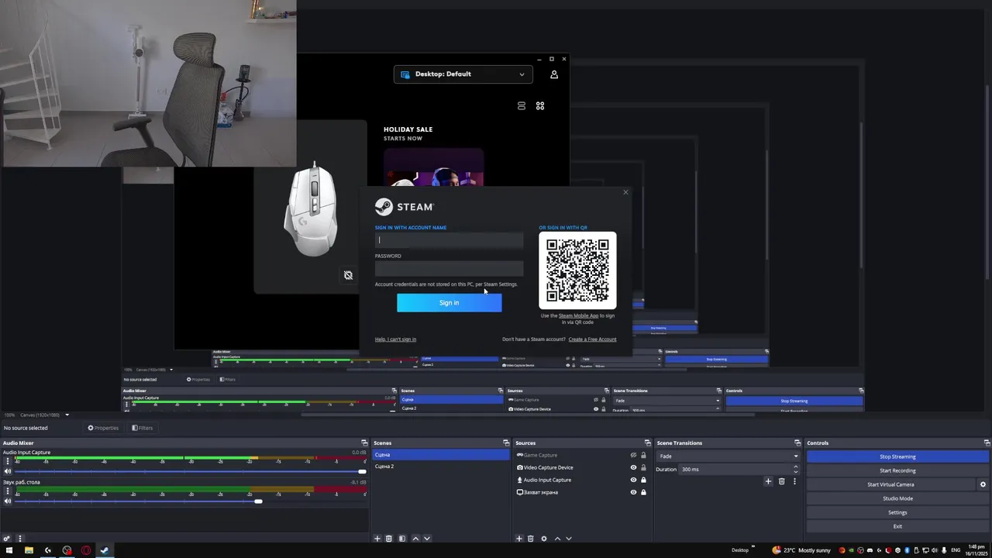Viewport: 992px width, 558px height.
Task: Click the Steam Sign in button
Action: coord(449,303)
